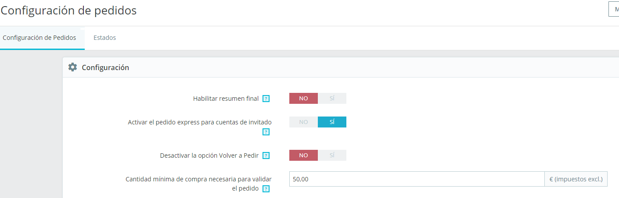
Task: Set Habilitar resumen final to SÍ
Action: [332, 99]
